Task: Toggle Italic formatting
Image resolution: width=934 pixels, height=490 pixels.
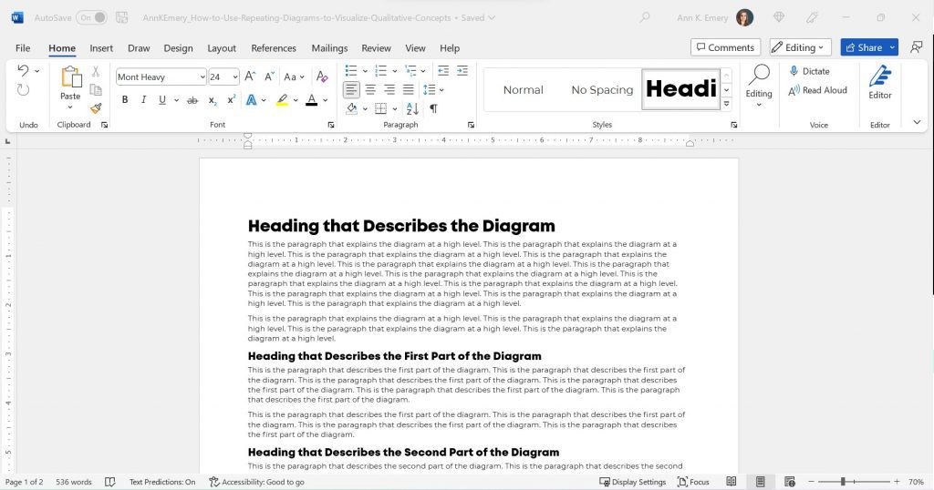Action: (143, 100)
